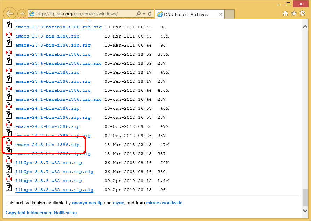The width and height of the screenshot is (311, 221).
Task: Download libxpm-3.5.8-w32-src.zip link
Action: (x=49, y=181)
